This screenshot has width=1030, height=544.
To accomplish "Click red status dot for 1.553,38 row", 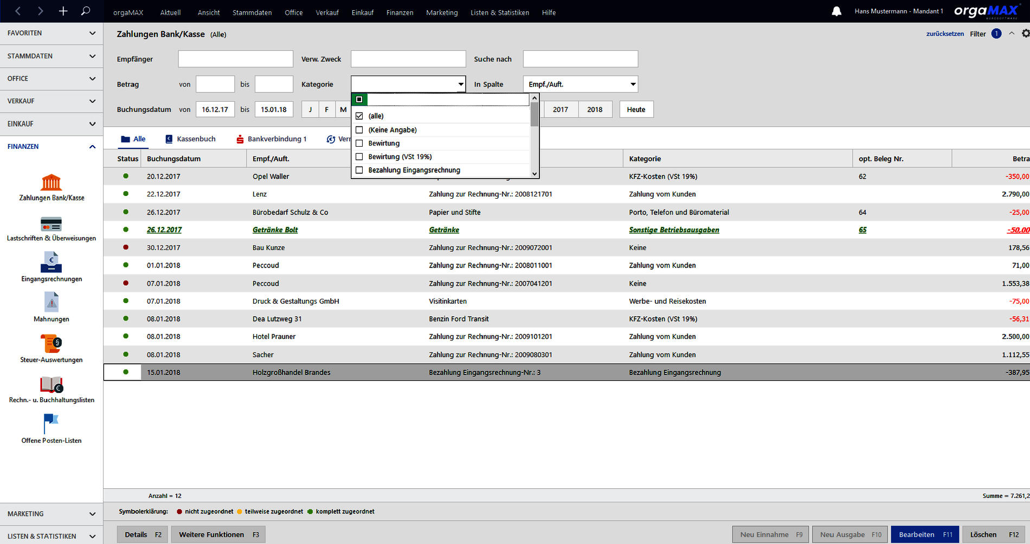I will pos(126,283).
